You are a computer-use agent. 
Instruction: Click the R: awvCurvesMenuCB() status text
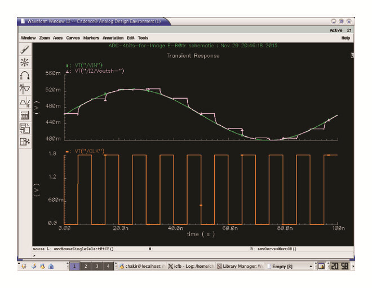click(273, 249)
